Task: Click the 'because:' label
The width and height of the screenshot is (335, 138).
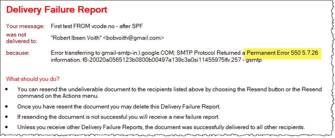Action: (18, 53)
